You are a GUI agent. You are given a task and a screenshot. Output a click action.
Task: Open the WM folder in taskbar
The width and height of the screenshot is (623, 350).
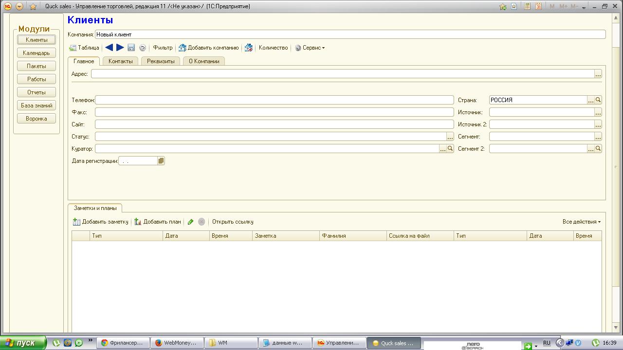coord(231,343)
